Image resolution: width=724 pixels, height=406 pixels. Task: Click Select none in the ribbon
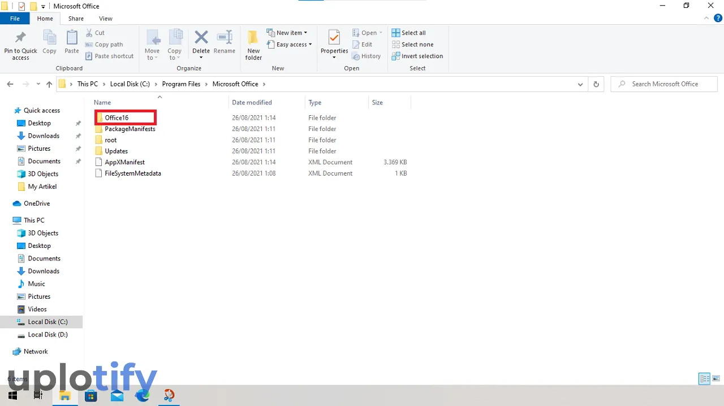[x=412, y=45]
